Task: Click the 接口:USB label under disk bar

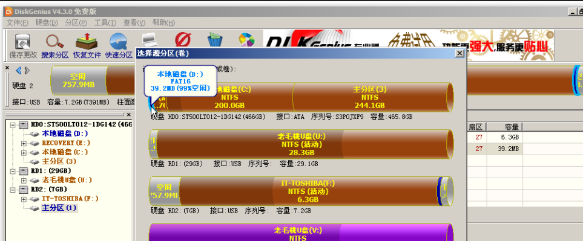Action: click(26, 101)
